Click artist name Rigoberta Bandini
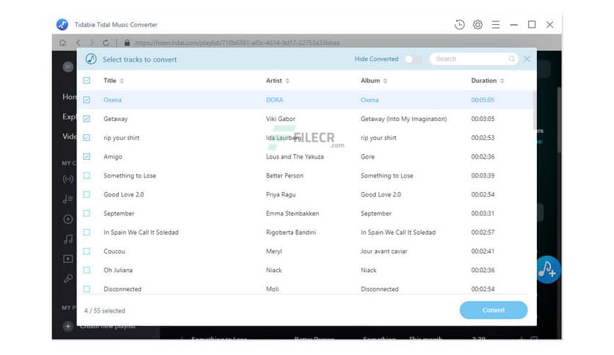 [291, 233]
